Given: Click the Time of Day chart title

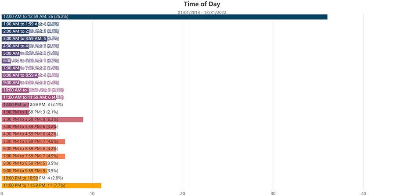Looking at the screenshot, I should pos(202,4).
